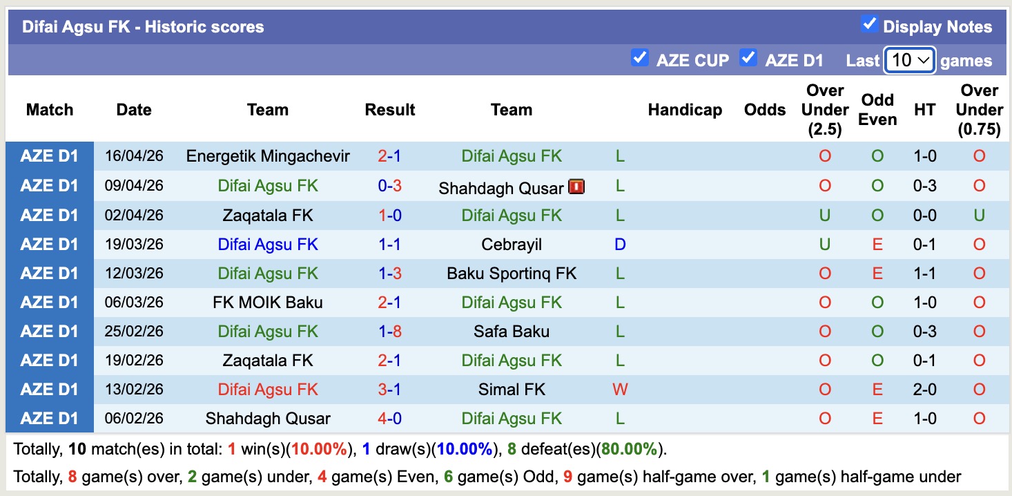Click the 1-8 score against Safa Baku
Image resolution: width=1012 pixels, height=496 pixels.
pos(390,332)
